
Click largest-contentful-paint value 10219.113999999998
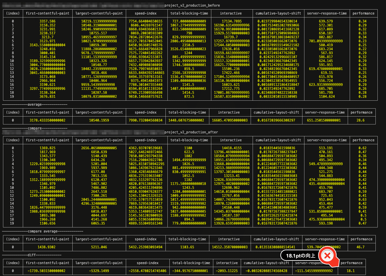click(x=99, y=21)
